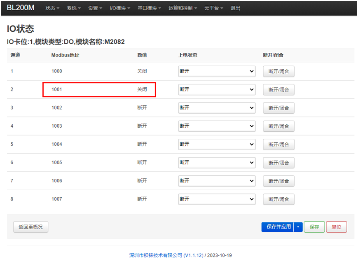Click the green 保存 button
Image resolution: width=358 pixels, height=266 pixels.
coord(314,227)
